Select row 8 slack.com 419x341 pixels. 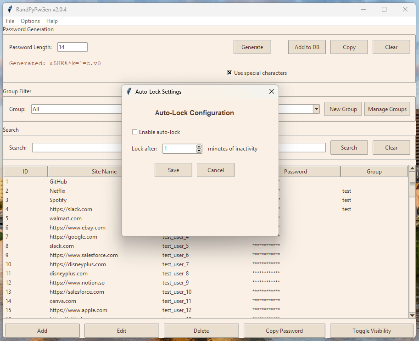(x=206, y=246)
